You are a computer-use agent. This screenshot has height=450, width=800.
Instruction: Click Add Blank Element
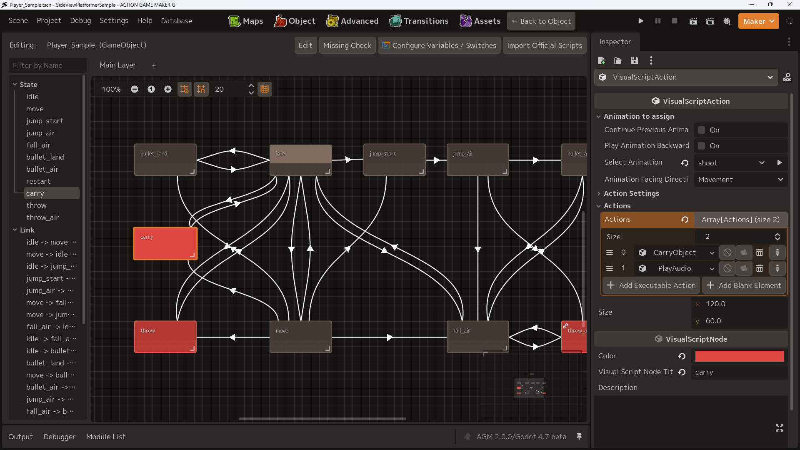pyautogui.click(x=744, y=285)
